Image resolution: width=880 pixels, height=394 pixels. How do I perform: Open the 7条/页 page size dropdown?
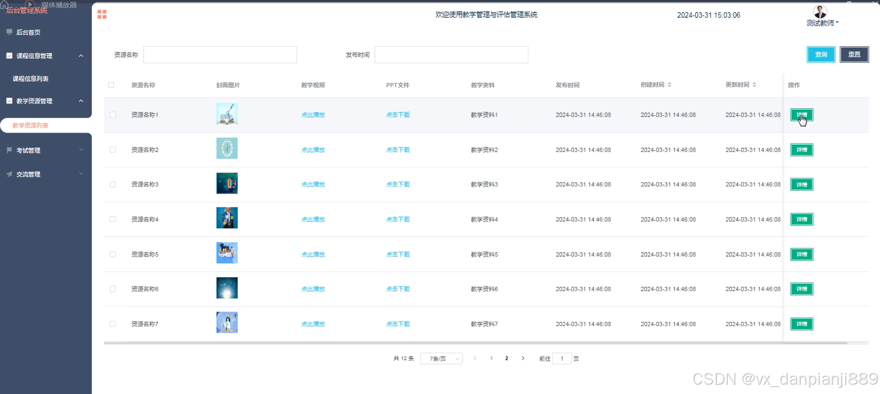click(x=441, y=358)
